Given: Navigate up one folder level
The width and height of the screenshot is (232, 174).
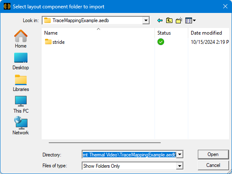Looking at the screenshot, I should (x=169, y=20).
